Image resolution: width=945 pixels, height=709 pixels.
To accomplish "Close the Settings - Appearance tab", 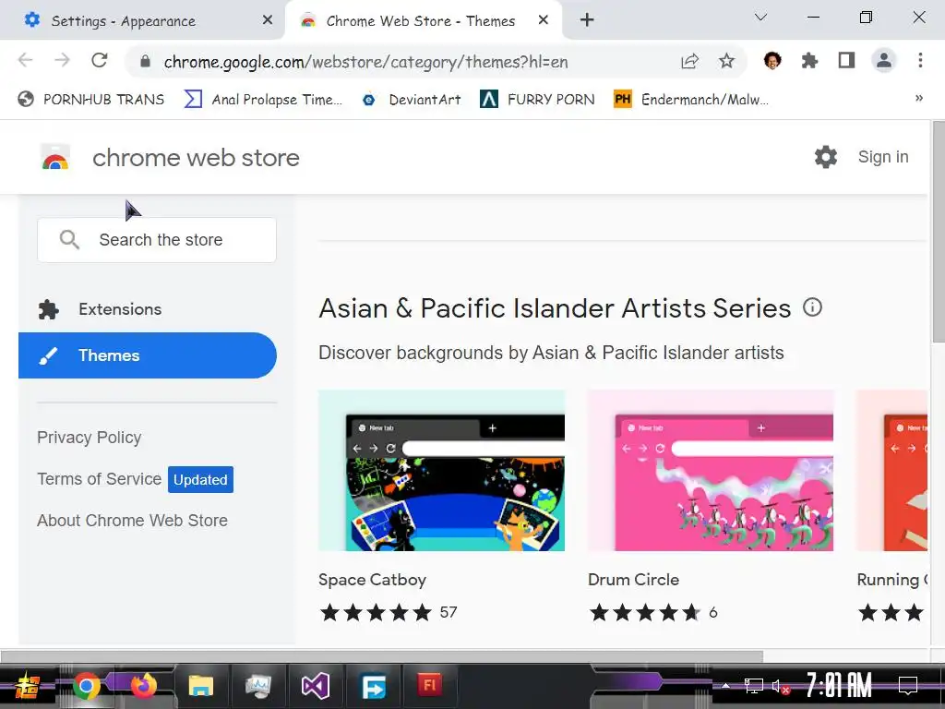I will 268,20.
